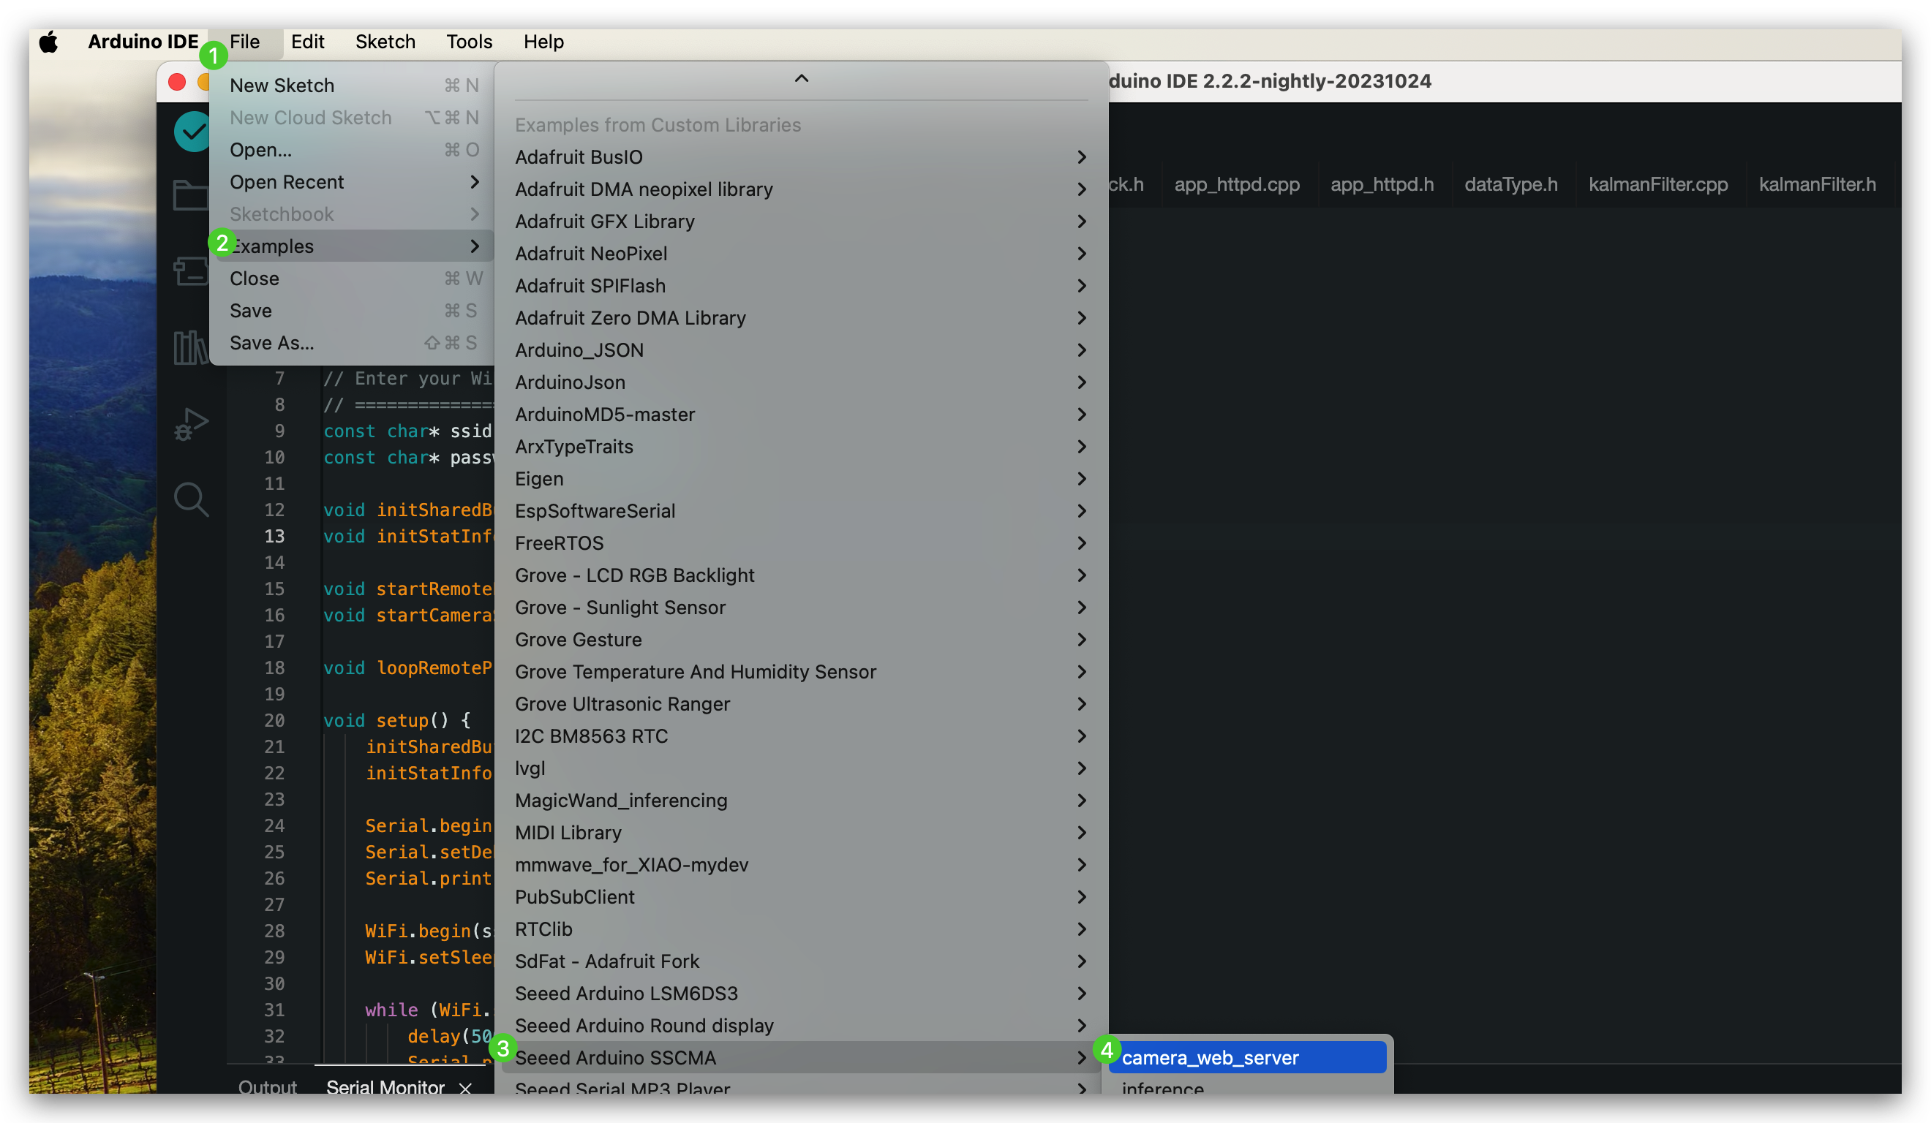Click line number 13 in gutter
Viewport: 1931px width, 1123px height.
tap(274, 536)
